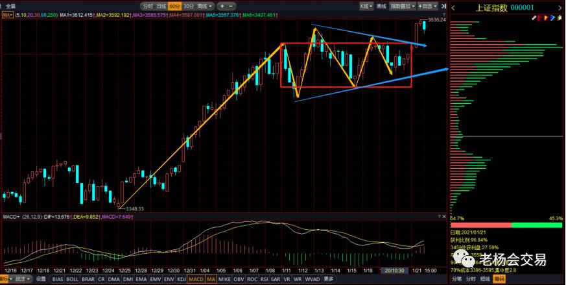Click the document copy icon in chip panel
The width and height of the screenshot is (566, 285).
point(558,18)
